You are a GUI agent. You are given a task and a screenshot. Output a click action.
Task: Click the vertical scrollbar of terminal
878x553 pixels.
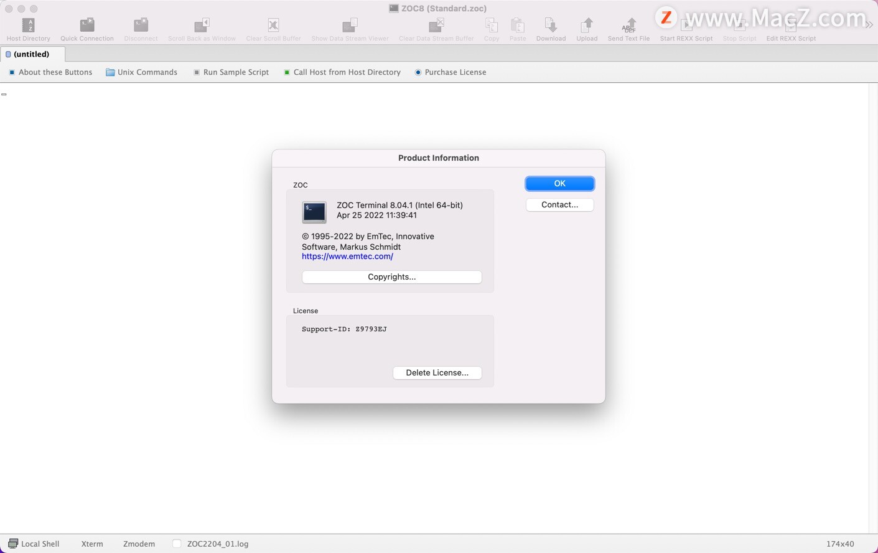click(873, 308)
